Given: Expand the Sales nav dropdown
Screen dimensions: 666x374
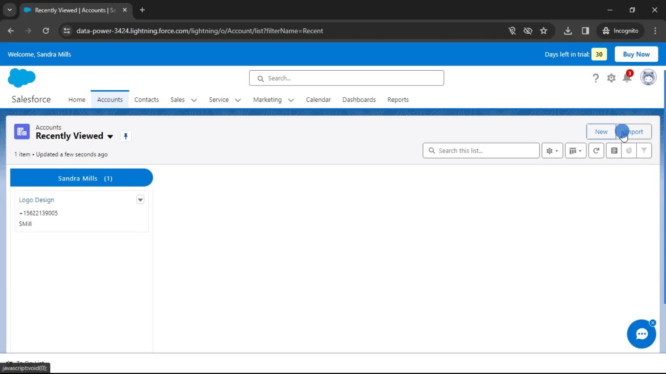Looking at the screenshot, I should coord(194,100).
